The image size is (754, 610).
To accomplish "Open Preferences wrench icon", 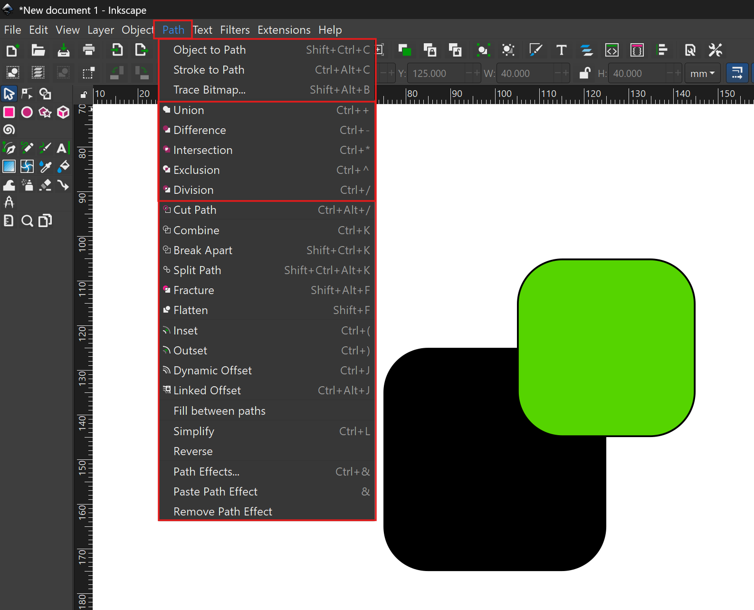I will (x=715, y=50).
